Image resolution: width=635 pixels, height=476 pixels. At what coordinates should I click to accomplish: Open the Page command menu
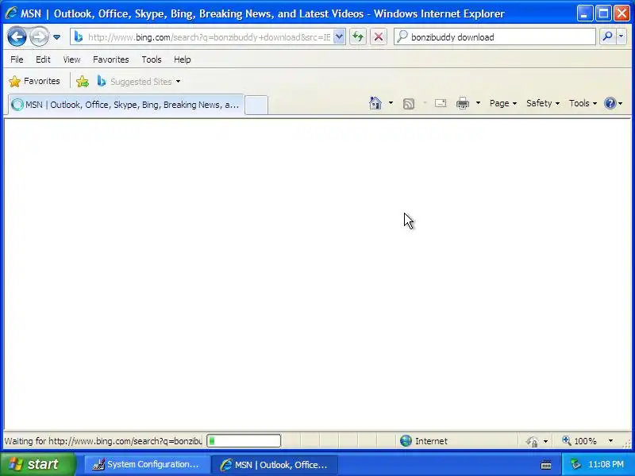503,103
